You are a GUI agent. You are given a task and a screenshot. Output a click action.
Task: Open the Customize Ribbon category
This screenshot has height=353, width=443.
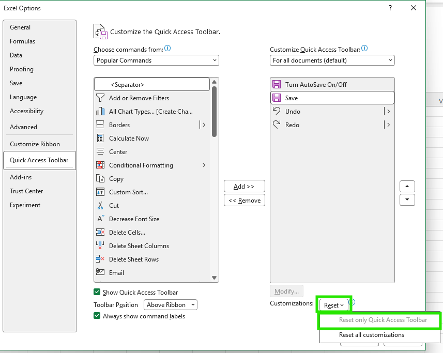coord(39,144)
